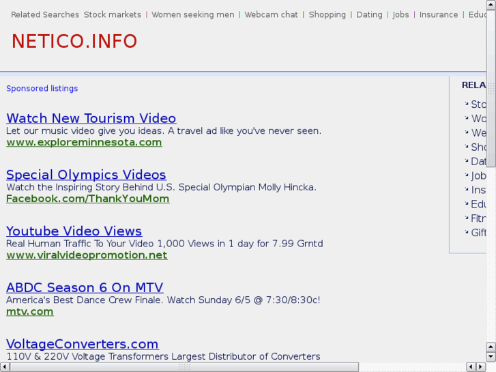
Task: Click the vertical scrollbar up arrow
Action: pos(491,5)
